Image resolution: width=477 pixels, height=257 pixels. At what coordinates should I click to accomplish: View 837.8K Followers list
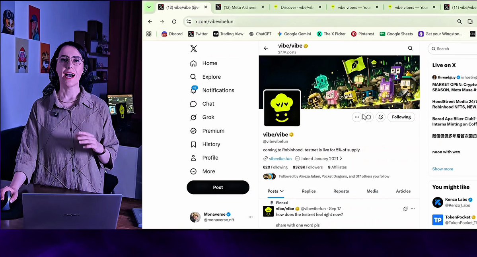pyautogui.click(x=308, y=167)
